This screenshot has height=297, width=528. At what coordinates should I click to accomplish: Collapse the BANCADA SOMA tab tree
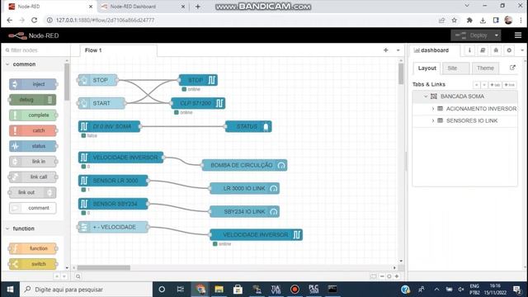coord(426,97)
